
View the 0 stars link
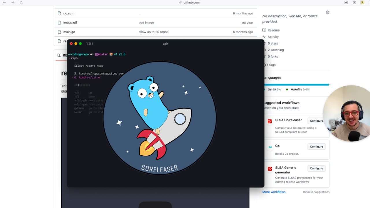[x=273, y=43]
